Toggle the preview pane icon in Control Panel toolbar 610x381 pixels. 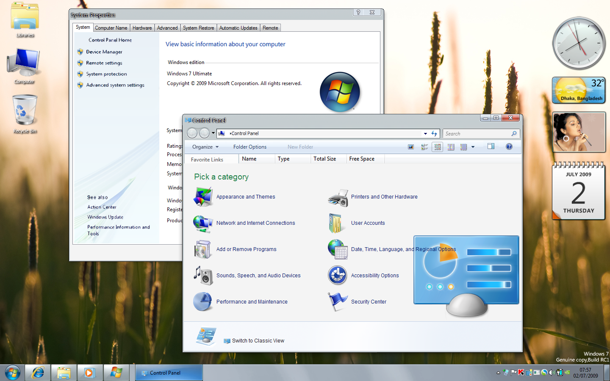tap(491, 146)
